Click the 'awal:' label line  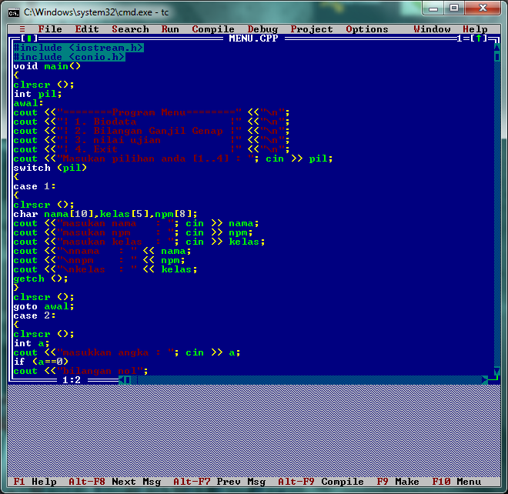pos(28,103)
